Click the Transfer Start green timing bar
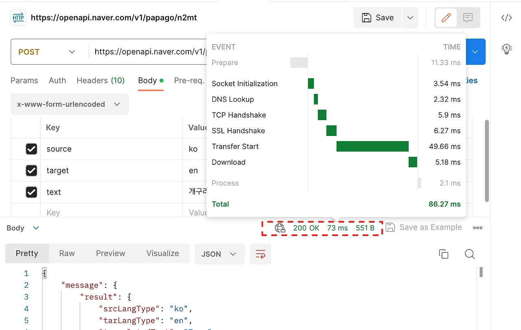 pyautogui.click(x=372, y=146)
